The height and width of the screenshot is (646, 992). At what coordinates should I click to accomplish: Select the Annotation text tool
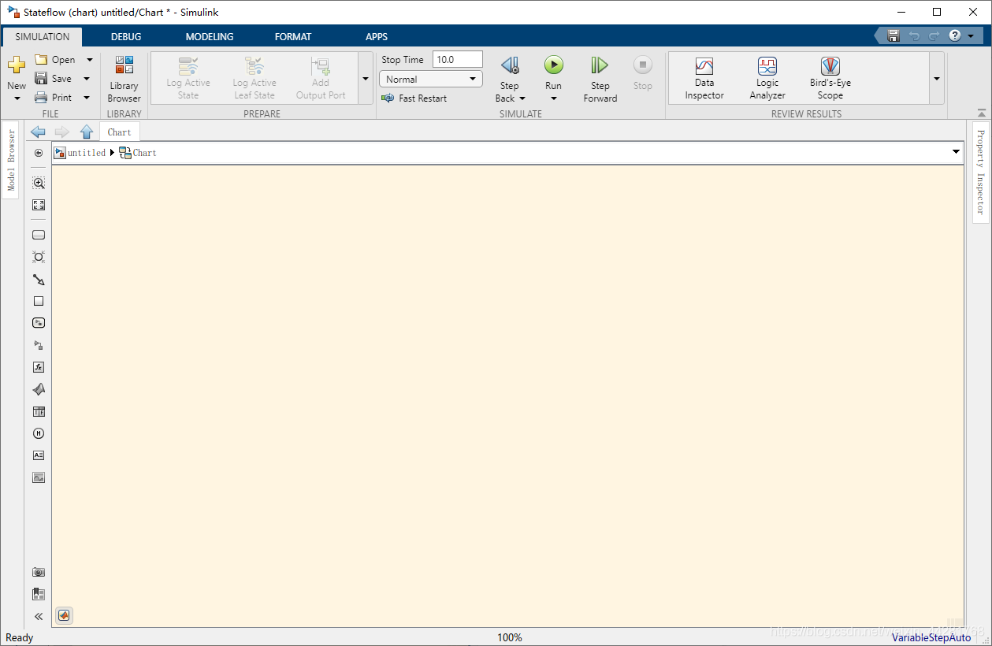point(39,455)
